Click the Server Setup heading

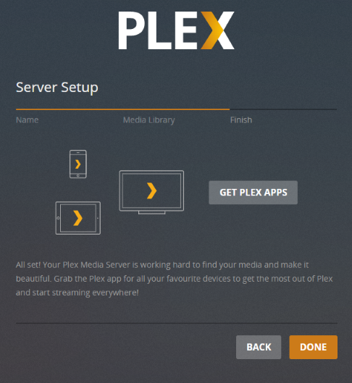tap(57, 88)
